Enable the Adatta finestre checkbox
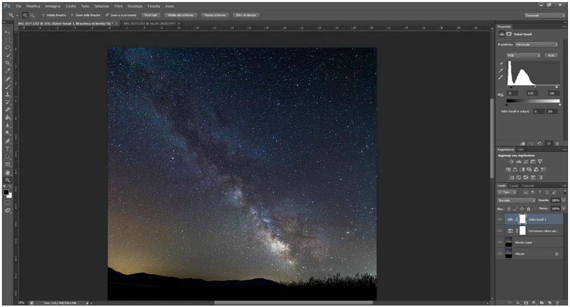This screenshot has height=307, width=570. click(44, 15)
